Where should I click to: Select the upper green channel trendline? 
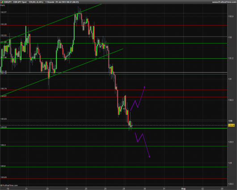51,23
